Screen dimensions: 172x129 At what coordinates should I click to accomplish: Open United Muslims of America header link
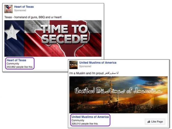pos(98,63)
